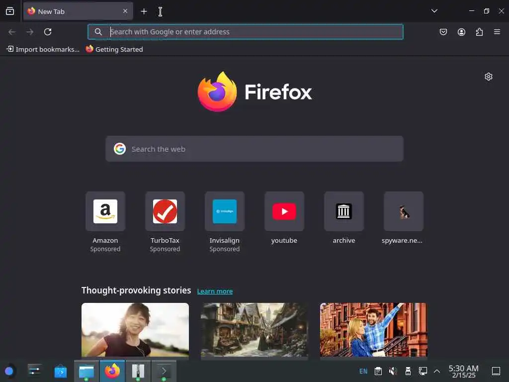The image size is (509, 382).
Task: Follow the Learn more link
Action: [x=215, y=291]
